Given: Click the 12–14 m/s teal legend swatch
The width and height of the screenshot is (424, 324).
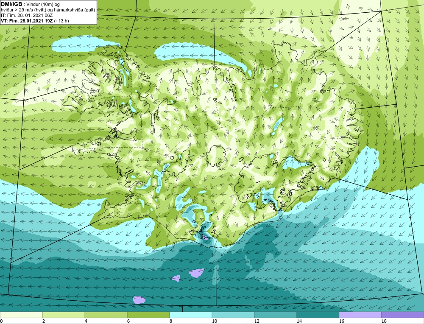Looking at the screenshot, I should point(276,315).
